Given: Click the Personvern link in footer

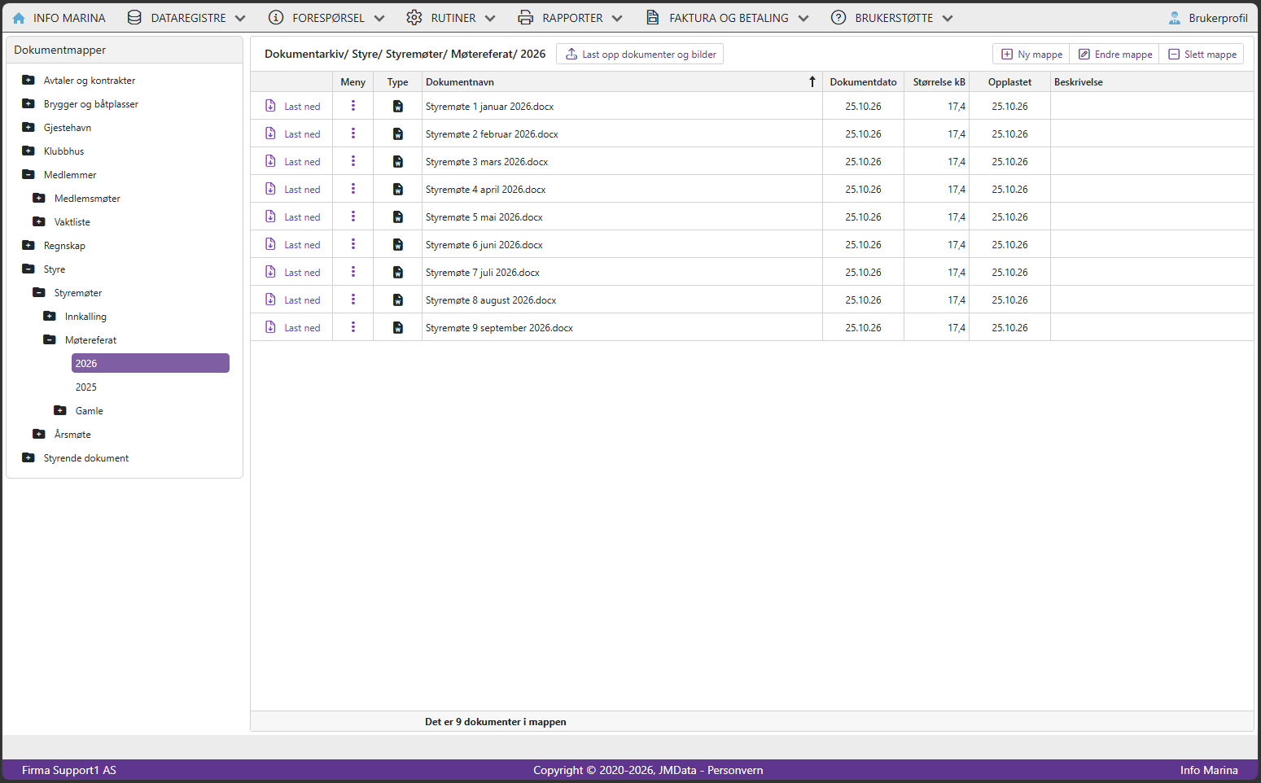Looking at the screenshot, I should coord(735,770).
